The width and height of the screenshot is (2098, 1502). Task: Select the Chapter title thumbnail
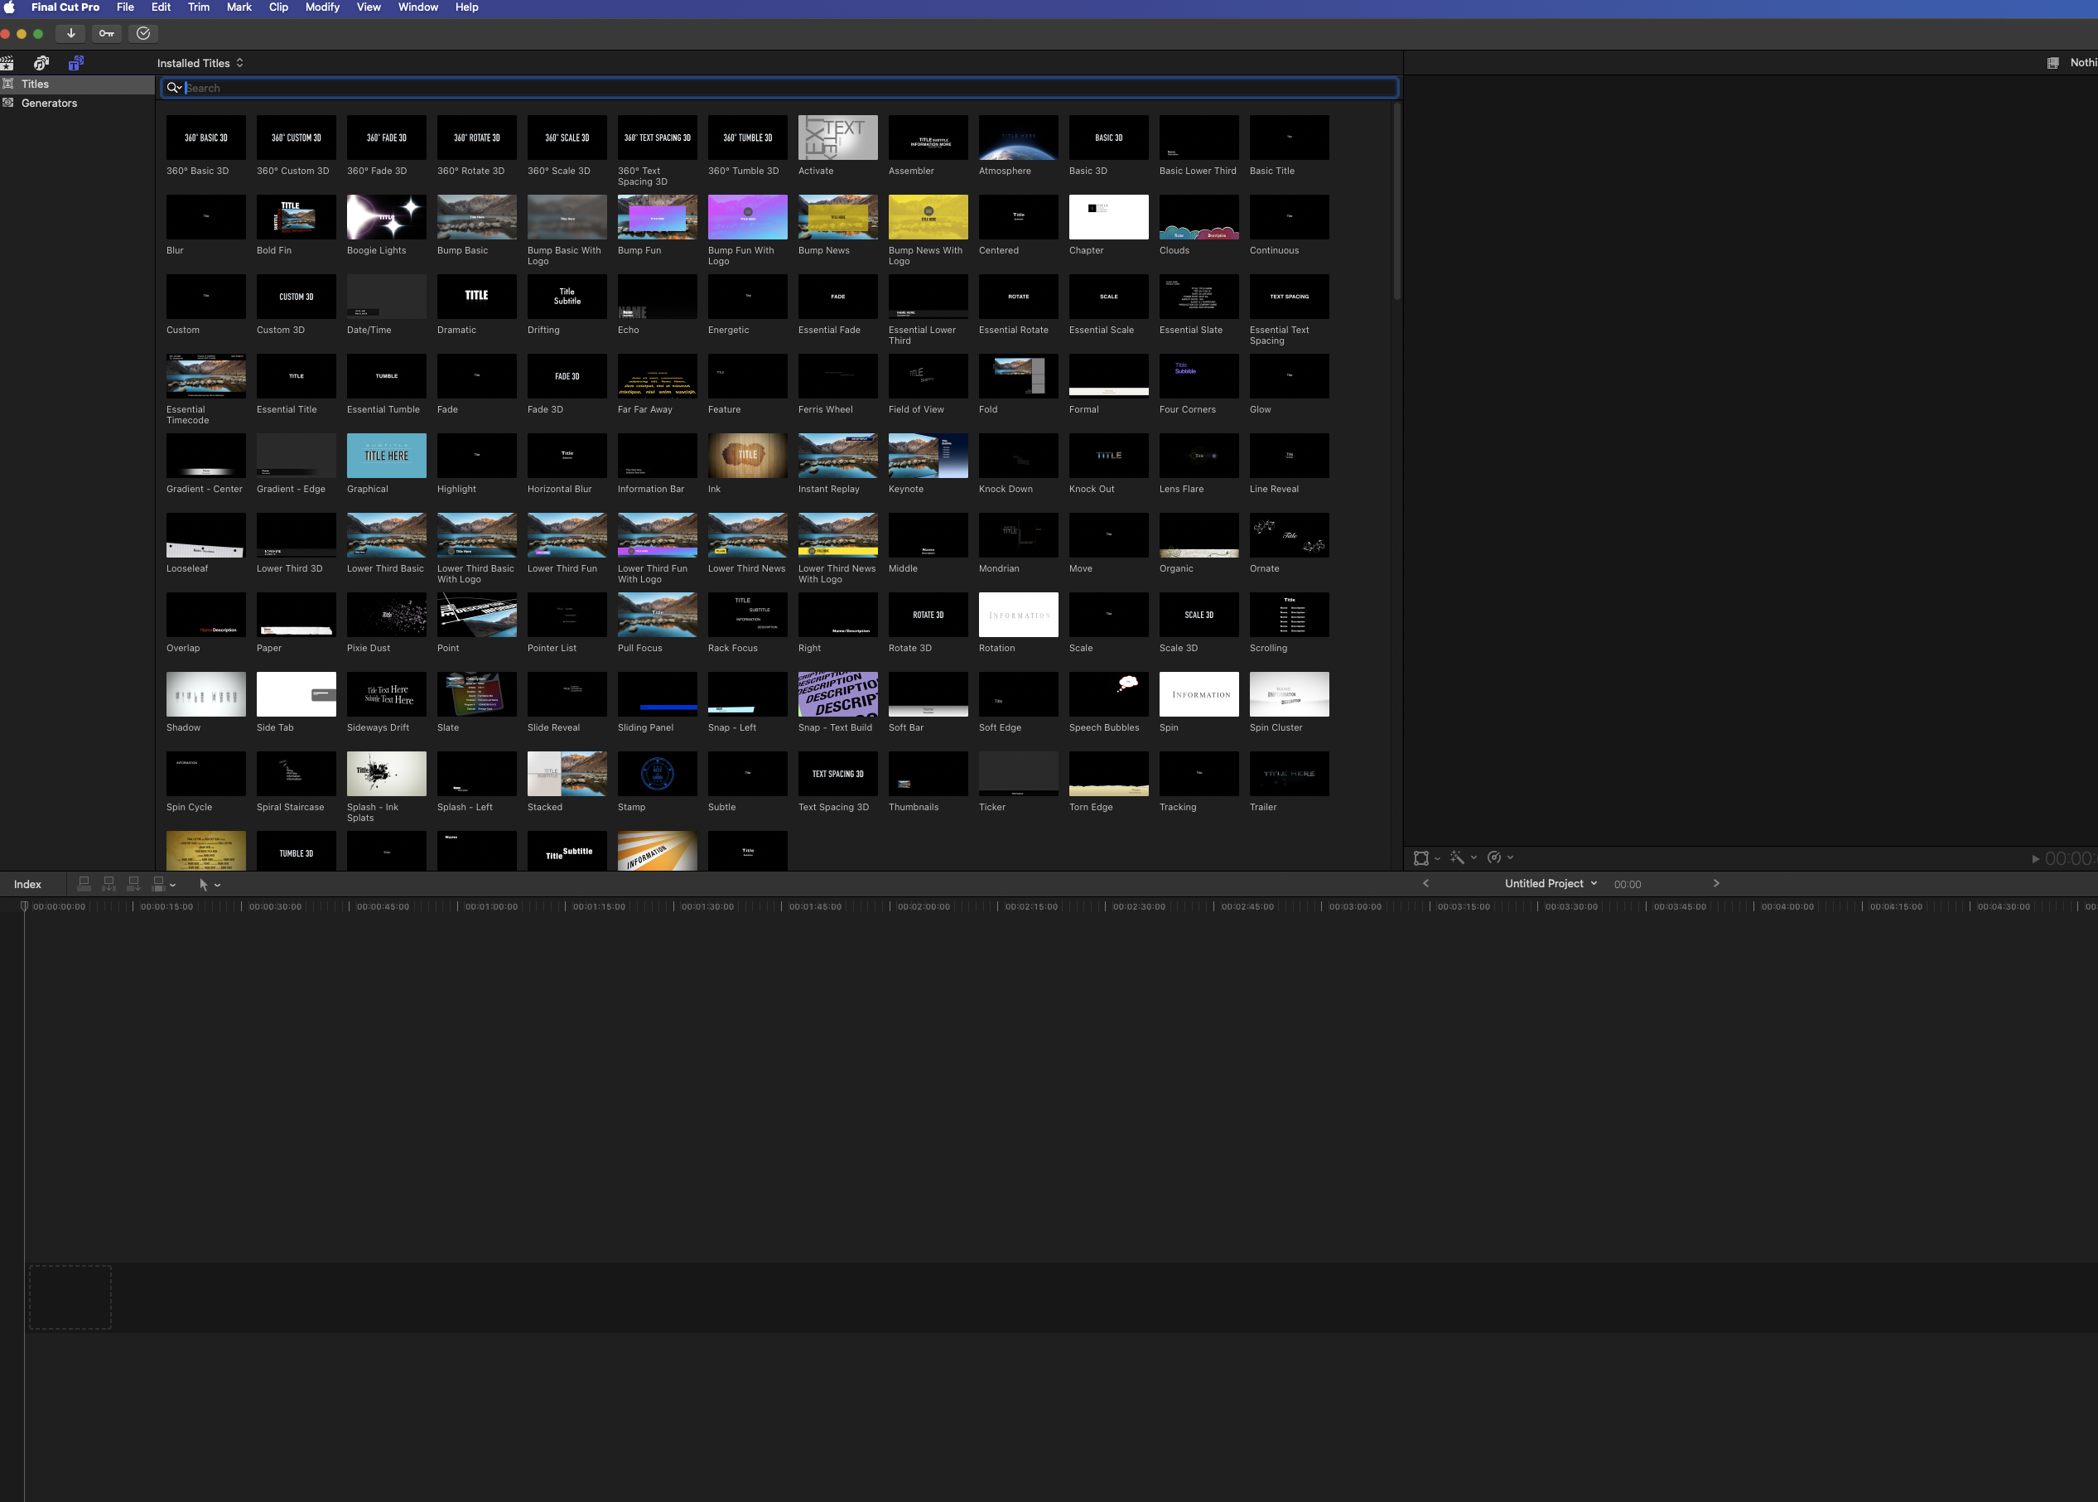1109,217
